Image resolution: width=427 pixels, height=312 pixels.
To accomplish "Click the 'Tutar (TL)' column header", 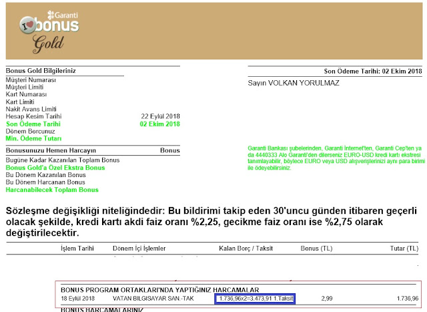I will click(404, 249).
